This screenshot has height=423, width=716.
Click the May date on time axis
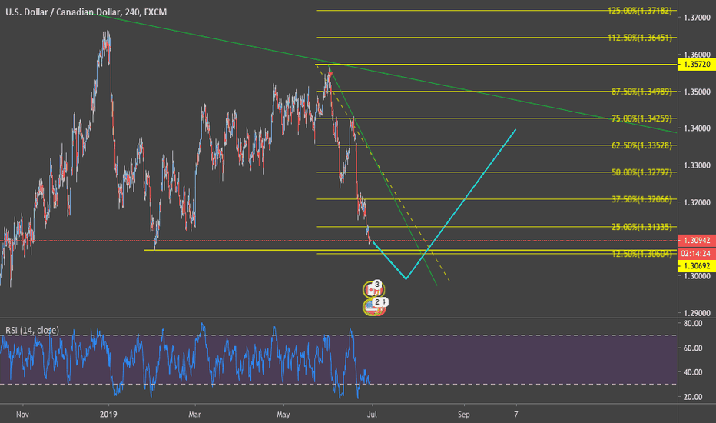(x=283, y=415)
